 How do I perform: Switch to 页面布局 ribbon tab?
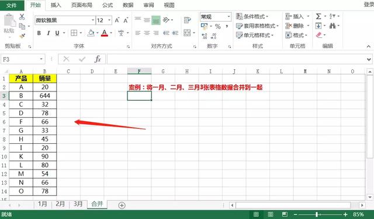click(82, 5)
